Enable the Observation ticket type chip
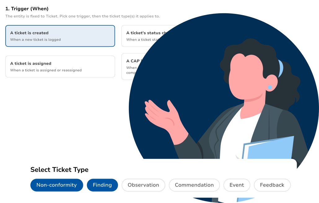Screen dimensions: 319x203 [143, 185]
